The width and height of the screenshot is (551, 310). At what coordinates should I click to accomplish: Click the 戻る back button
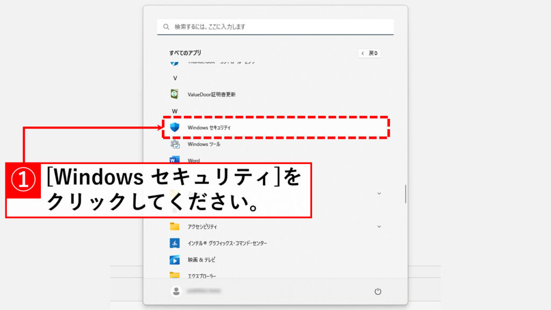click(x=370, y=53)
